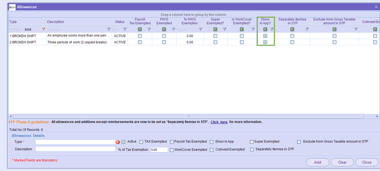Screen dimensions: 380x171
Task: Click the Show in App filter funnel icon
Action: click(x=272, y=29)
